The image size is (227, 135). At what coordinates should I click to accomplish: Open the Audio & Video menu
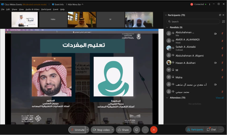[32, 9]
